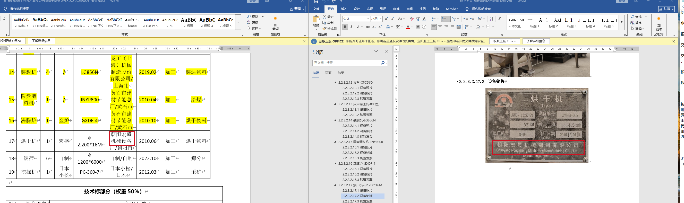Image resolution: width=684 pixels, height=203 pixels.
Task: Select the Format Painter (格式刷) brush
Action: point(324,29)
